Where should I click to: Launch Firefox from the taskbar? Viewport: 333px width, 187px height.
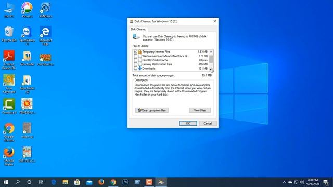pyautogui.click(x=101, y=182)
